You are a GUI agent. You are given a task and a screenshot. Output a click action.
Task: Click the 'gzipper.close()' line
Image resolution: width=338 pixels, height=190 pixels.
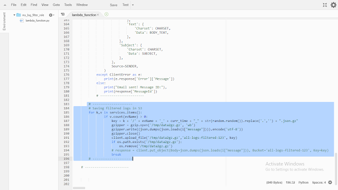tap(126, 134)
